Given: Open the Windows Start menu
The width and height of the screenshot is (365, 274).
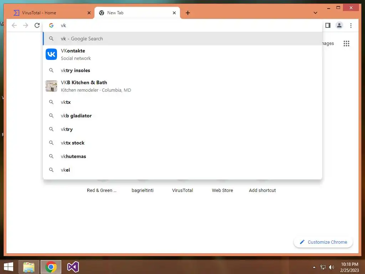Looking at the screenshot, I should [x=9, y=267].
